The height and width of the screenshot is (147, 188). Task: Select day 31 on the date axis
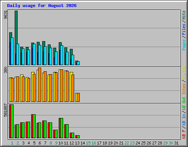click(176, 143)
